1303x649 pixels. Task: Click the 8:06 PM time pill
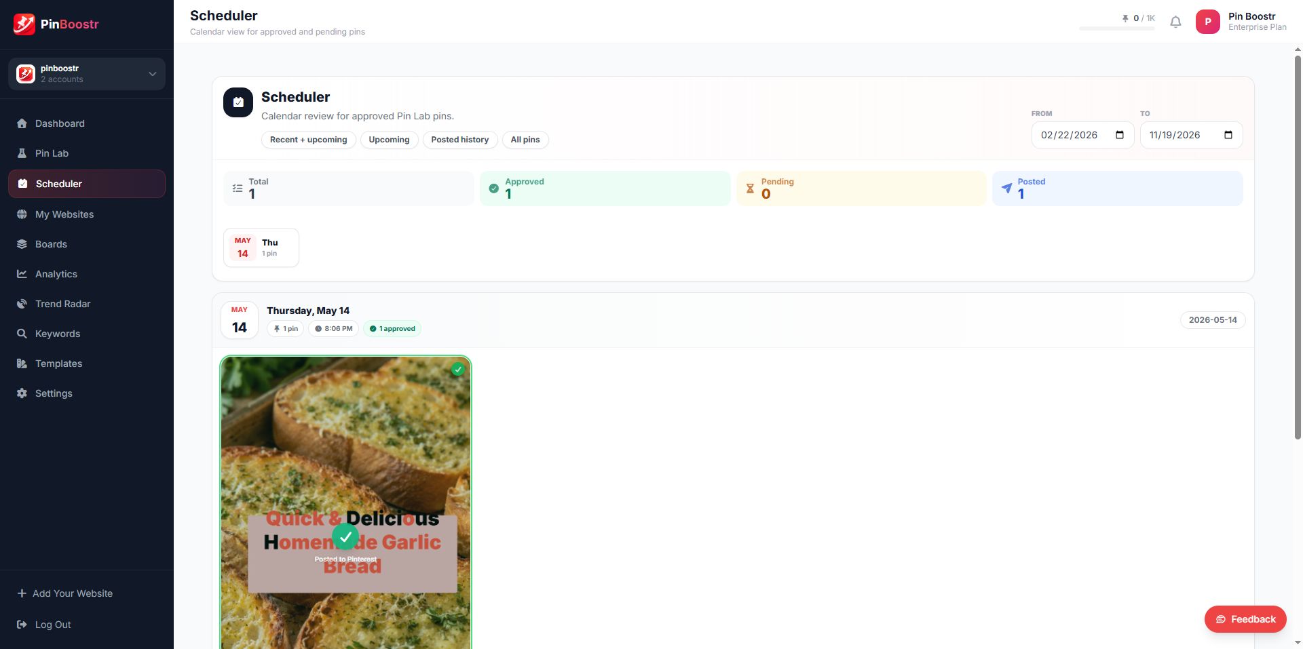(333, 329)
